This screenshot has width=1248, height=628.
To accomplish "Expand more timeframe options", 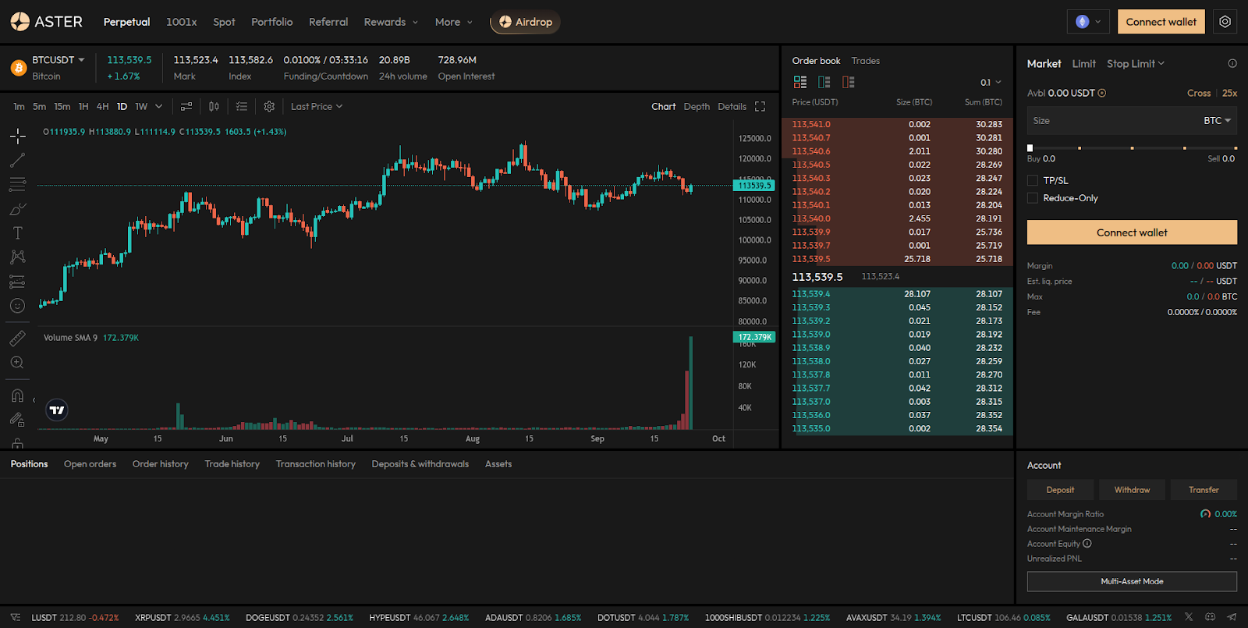I will 159,107.
